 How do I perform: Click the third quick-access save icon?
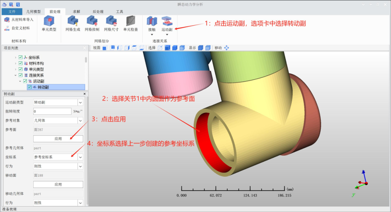point(18,4)
